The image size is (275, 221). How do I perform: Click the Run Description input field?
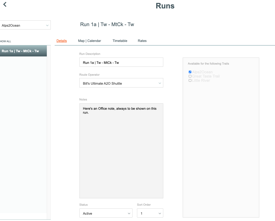pyautogui.click(x=121, y=62)
